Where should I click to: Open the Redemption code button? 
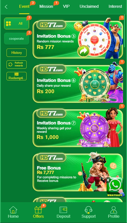[x=17, y=76]
